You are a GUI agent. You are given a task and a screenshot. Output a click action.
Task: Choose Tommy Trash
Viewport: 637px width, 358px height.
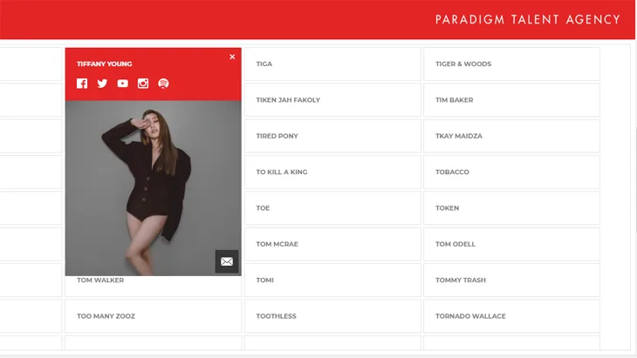tap(512, 280)
